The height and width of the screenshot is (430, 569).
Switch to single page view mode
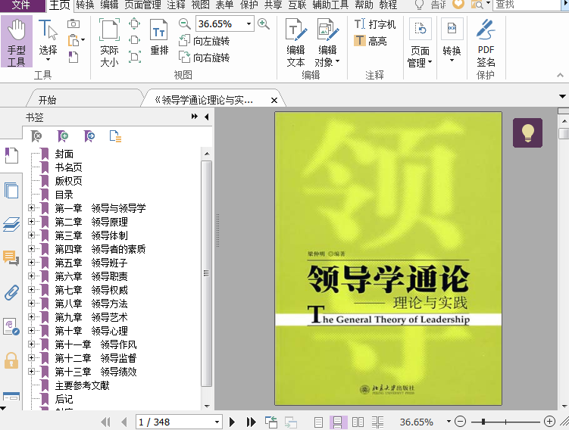tap(318, 422)
